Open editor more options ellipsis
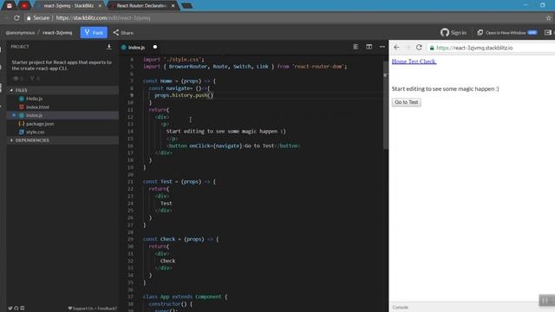The width and height of the screenshot is (555, 312). coord(382,47)
